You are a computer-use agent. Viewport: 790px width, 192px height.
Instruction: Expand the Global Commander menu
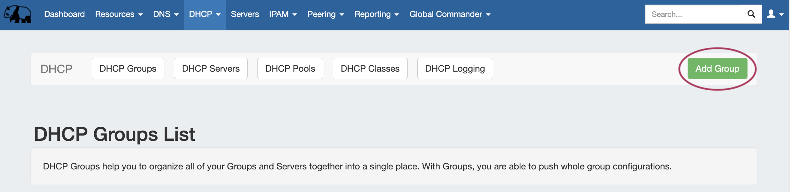pyautogui.click(x=450, y=14)
